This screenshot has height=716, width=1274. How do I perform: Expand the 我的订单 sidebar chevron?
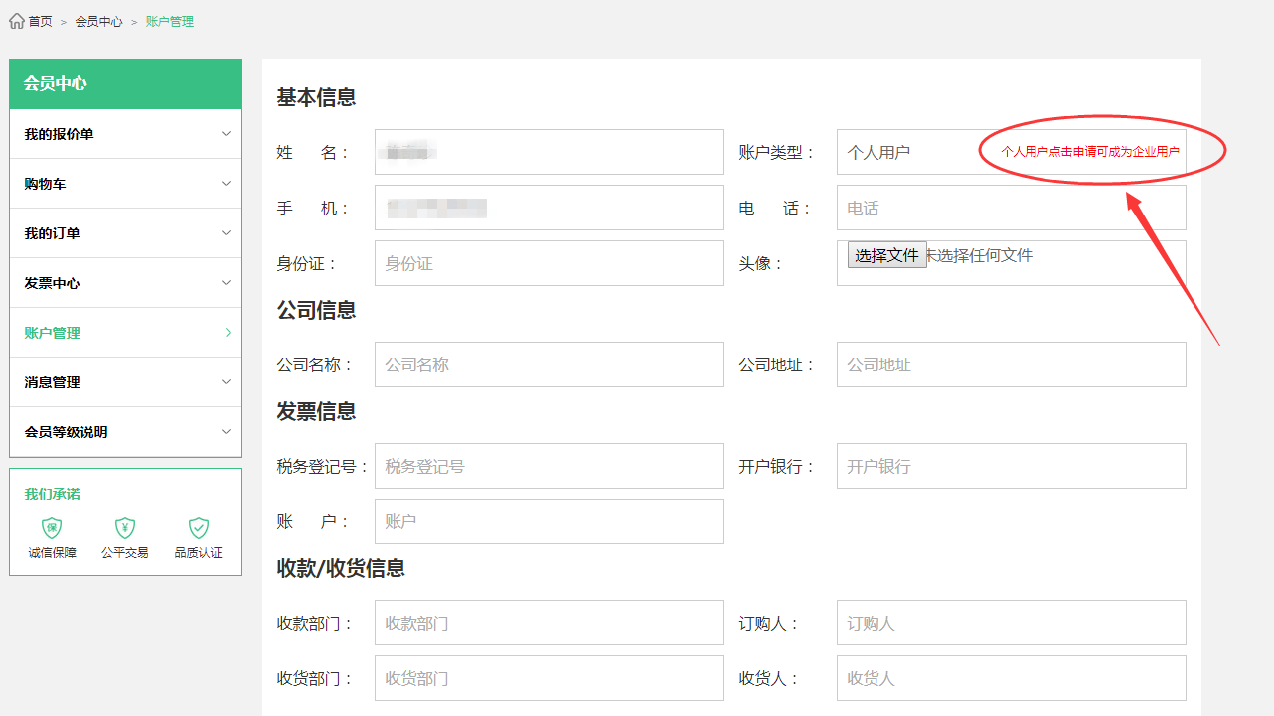[x=226, y=233]
